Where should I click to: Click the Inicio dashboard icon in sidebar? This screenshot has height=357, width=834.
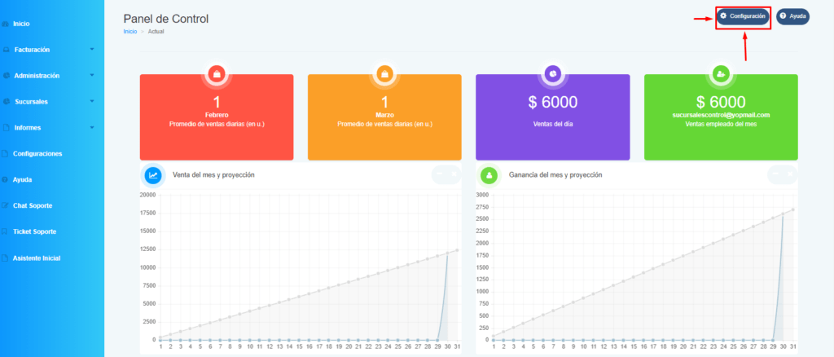[6, 24]
